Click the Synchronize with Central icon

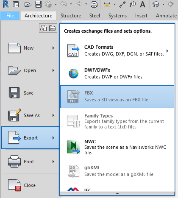click(48, 4)
